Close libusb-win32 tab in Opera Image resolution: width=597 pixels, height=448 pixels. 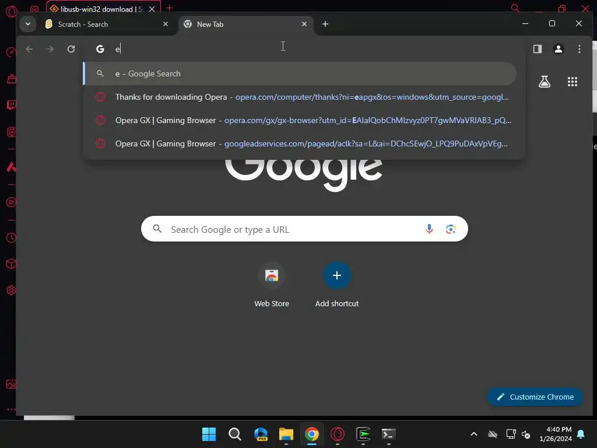152,9
